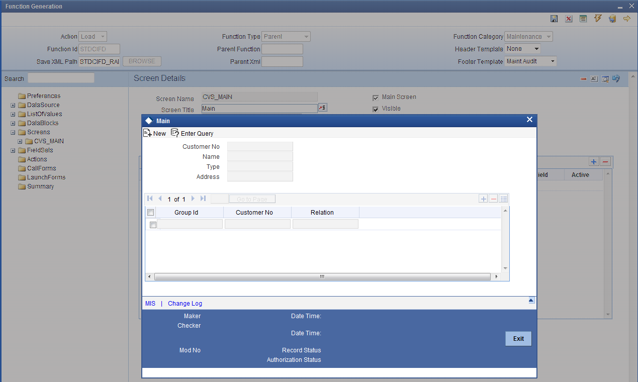Open the Header Template dropdown
This screenshot has height=382, width=638.
pyautogui.click(x=523, y=49)
